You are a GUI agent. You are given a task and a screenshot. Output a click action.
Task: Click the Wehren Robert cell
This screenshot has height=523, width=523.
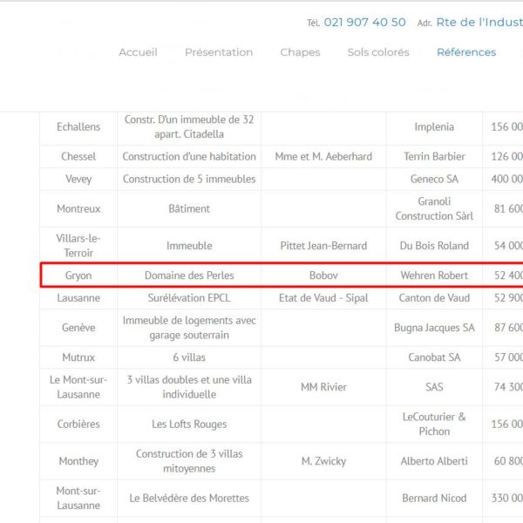434,275
